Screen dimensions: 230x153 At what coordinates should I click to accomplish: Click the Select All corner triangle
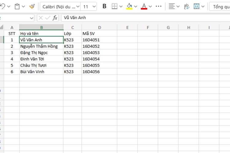point(2,27)
